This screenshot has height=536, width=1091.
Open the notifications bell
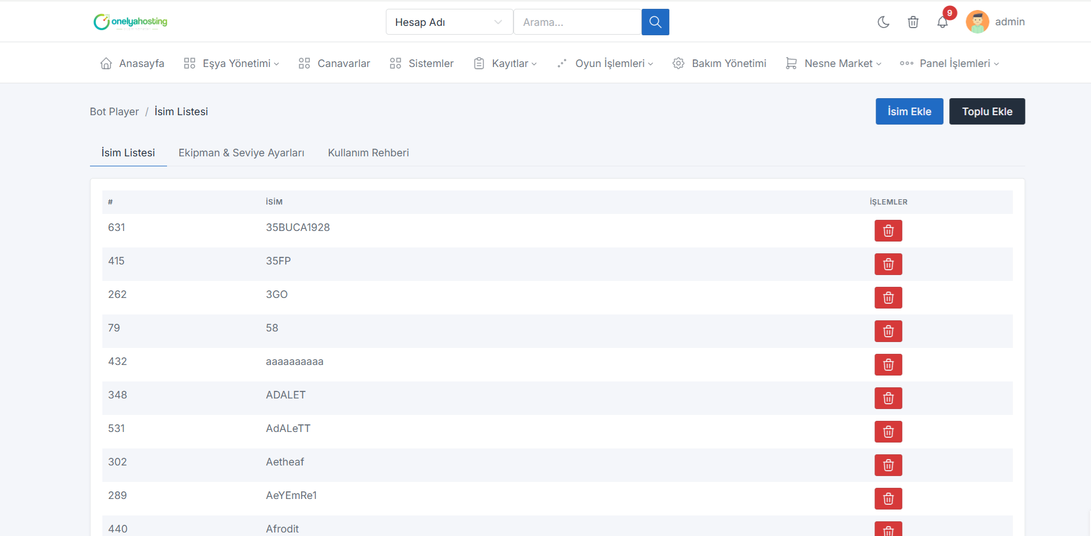pos(942,22)
